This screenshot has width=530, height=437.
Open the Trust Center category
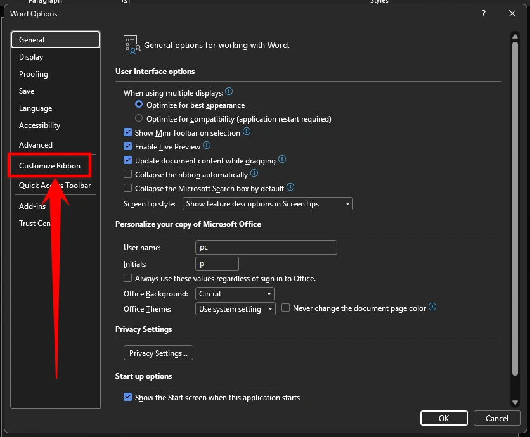tap(55, 224)
